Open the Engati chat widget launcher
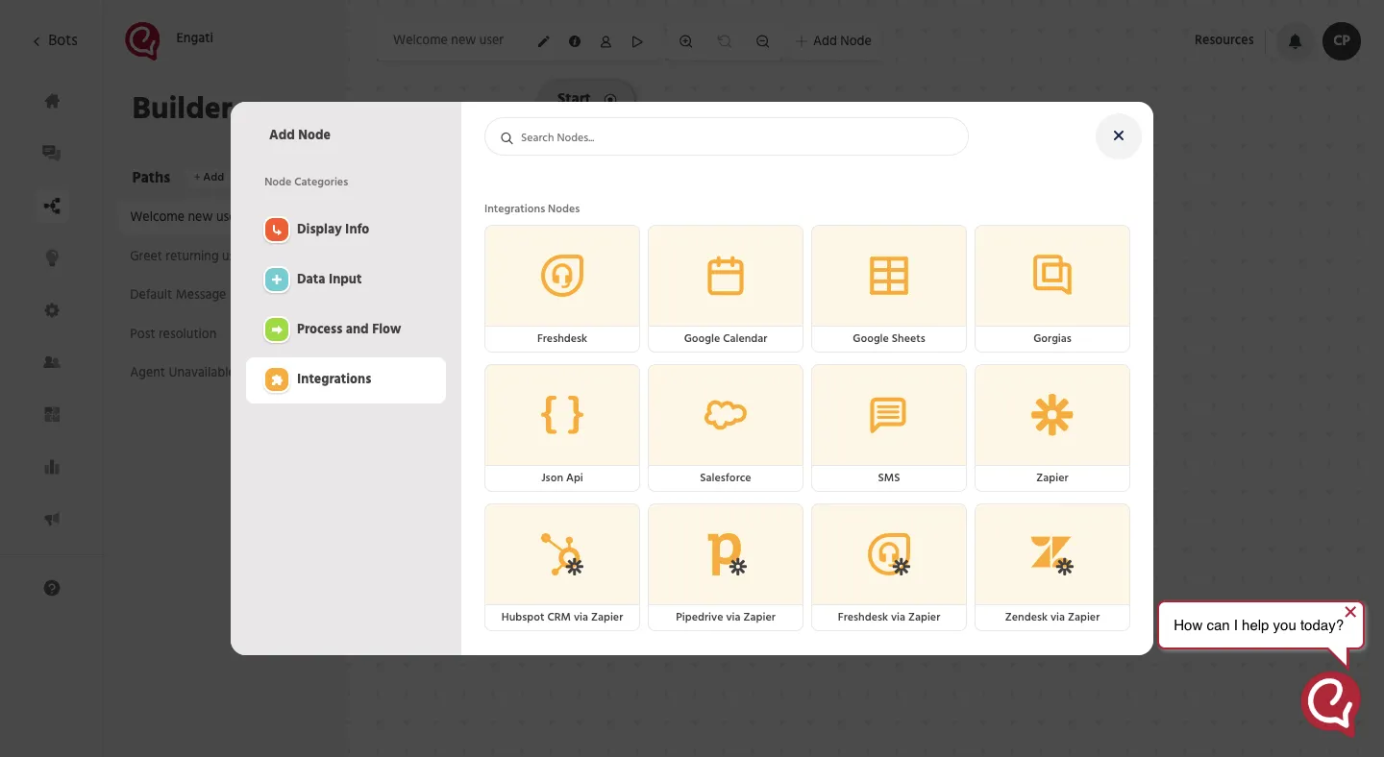This screenshot has width=1384, height=757. pyautogui.click(x=1331, y=702)
